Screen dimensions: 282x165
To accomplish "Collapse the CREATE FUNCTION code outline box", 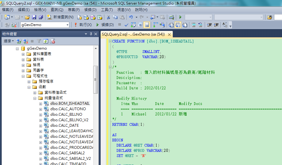I will [110, 41].
